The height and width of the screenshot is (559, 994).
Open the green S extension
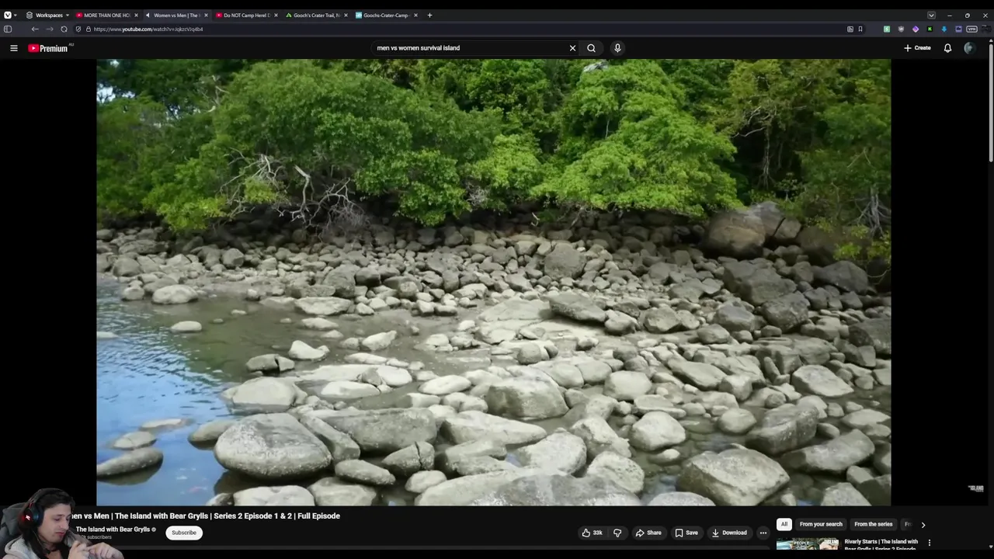(887, 30)
